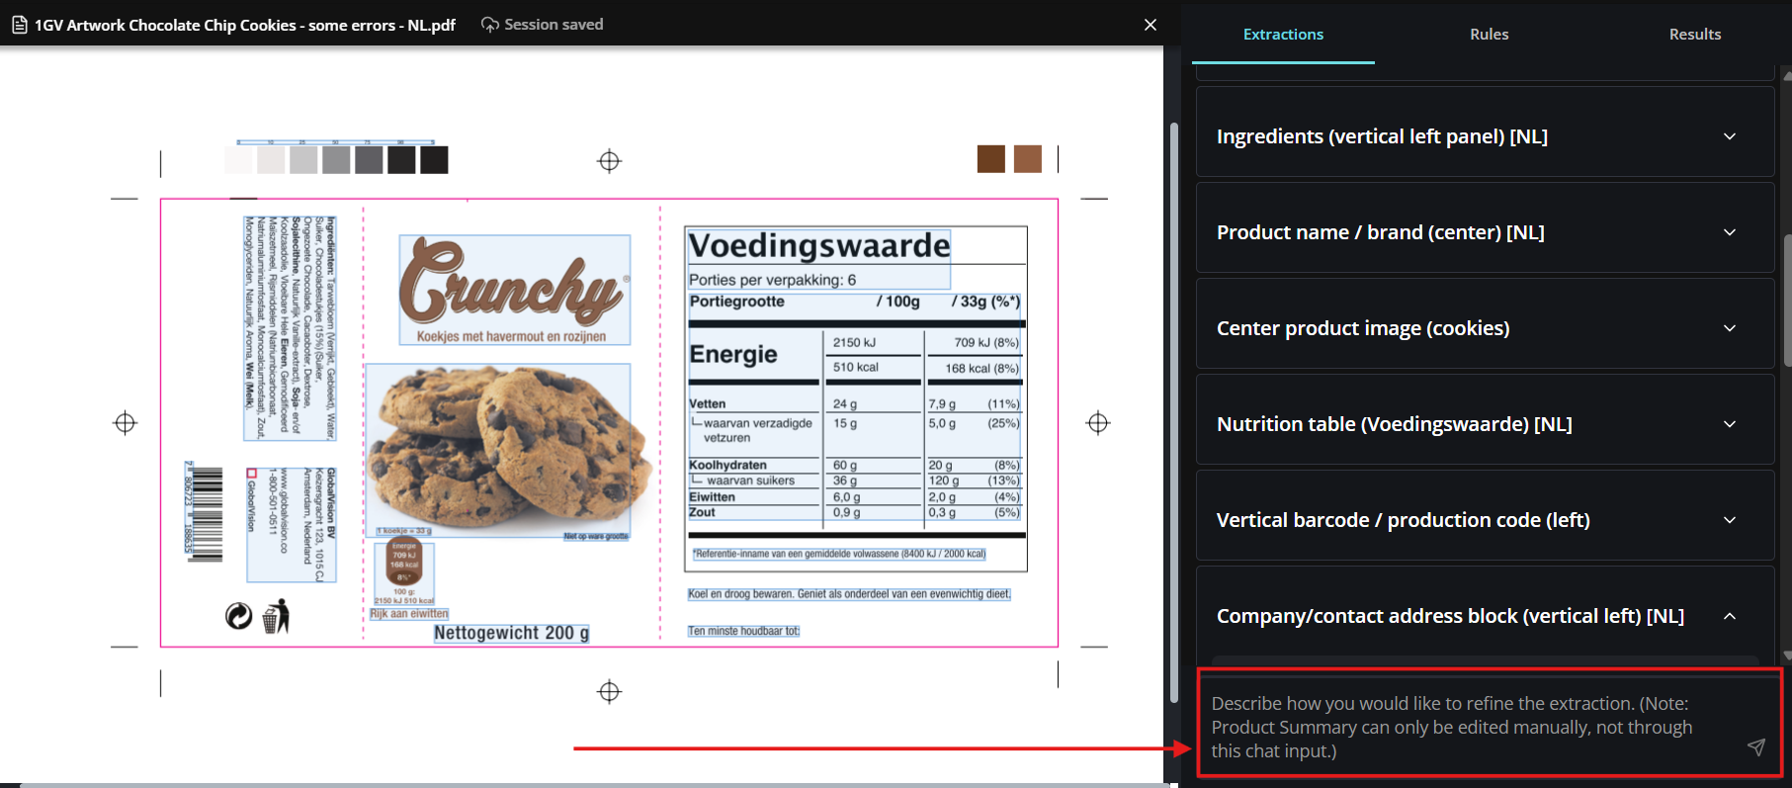Click the PDF filename in the title bar
Screen dimensions: 1792x788
point(245,25)
